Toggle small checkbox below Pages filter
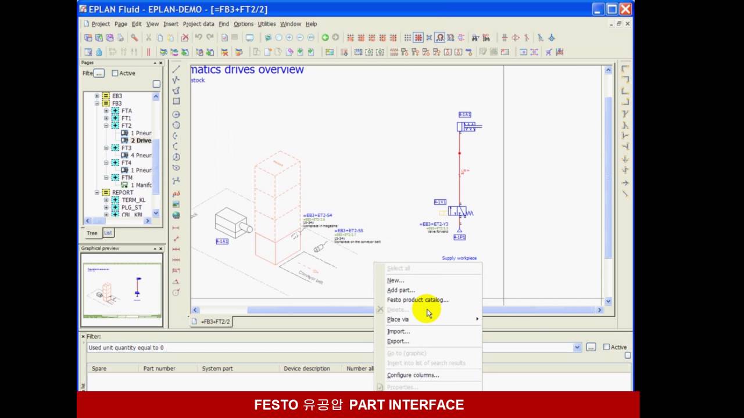 (156, 84)
